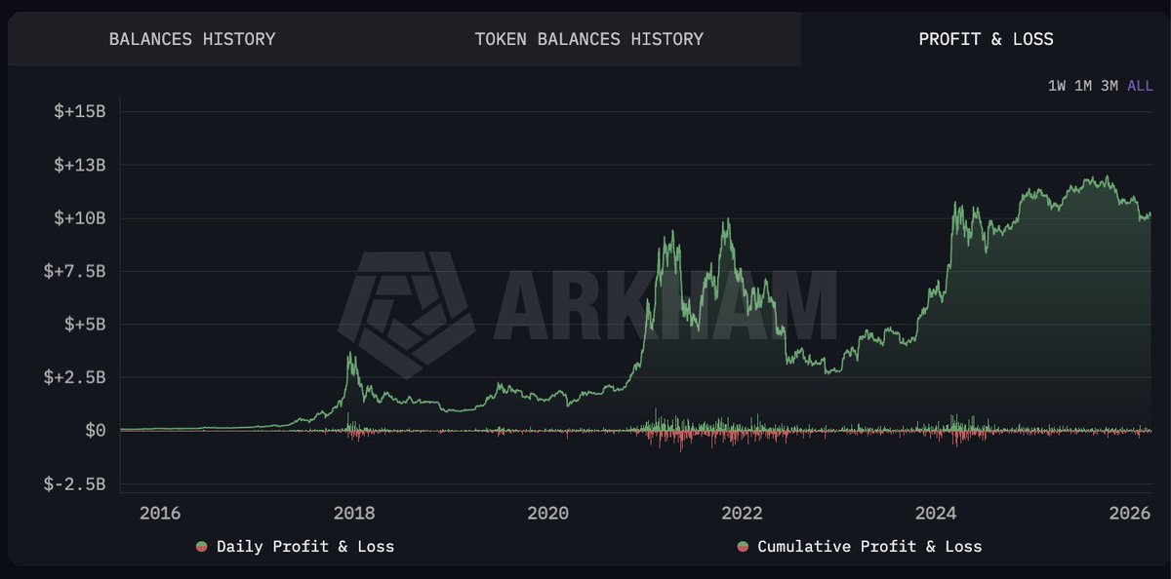Click the 2020 year label on x-axis
Viewport: 1171px width, 579px height.
pyautogui.click(x=549, y=512)
